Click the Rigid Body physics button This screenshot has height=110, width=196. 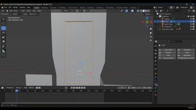[186, 55]
